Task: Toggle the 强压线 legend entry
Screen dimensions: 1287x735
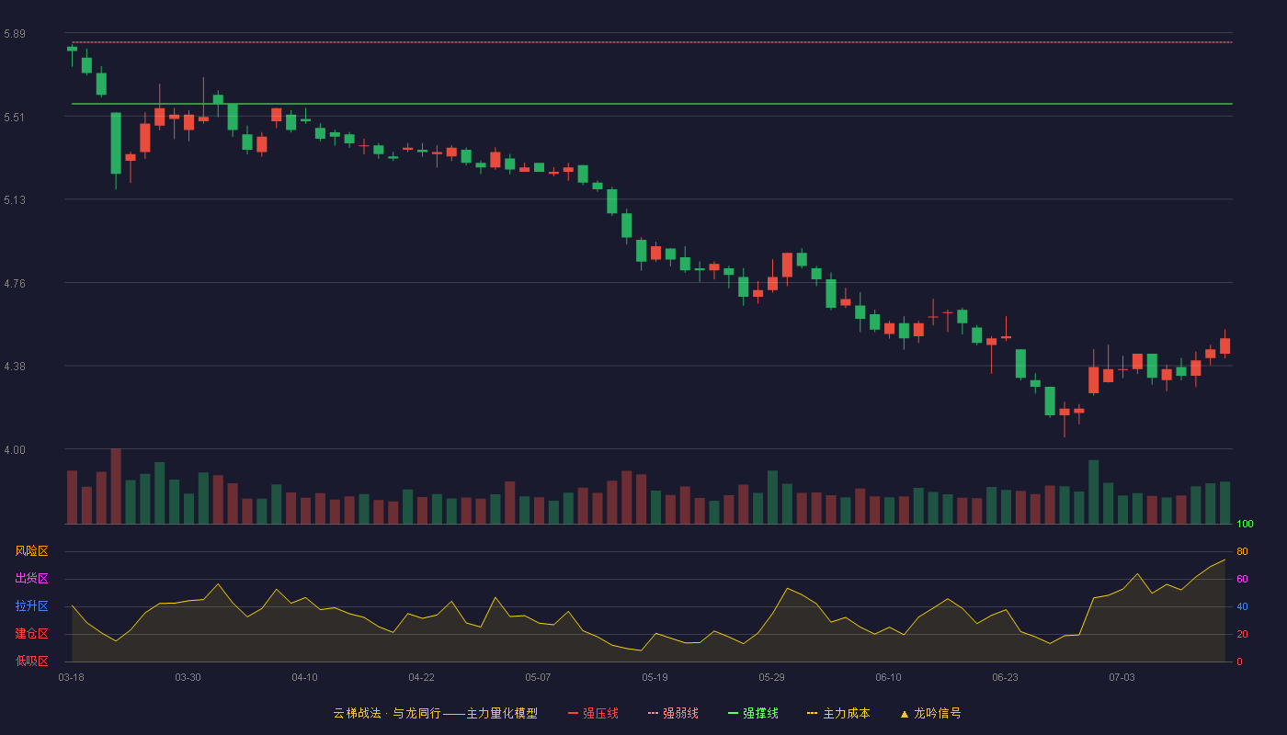Action: pos(593,713)
